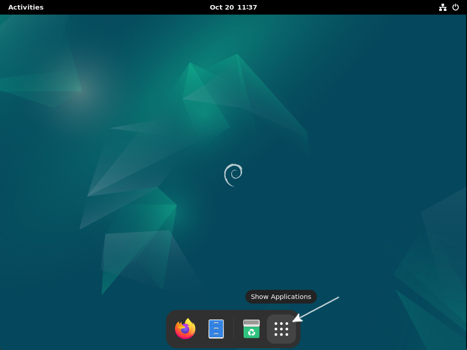Select the Firefox browser icon
The height and width of the screenshot is (350, 467).
tap(185, 328)
